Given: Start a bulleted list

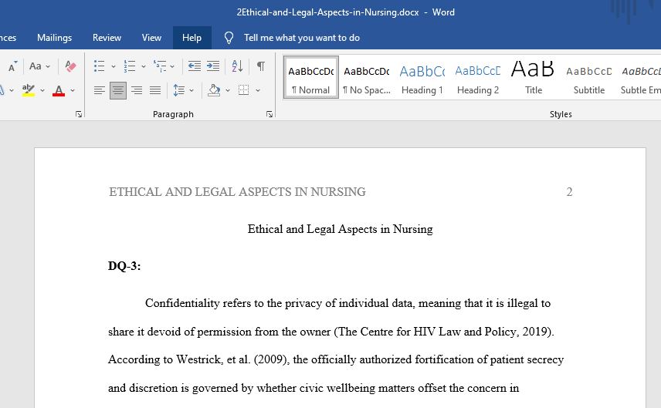Looking at the screenshot, I should [99, 66].
